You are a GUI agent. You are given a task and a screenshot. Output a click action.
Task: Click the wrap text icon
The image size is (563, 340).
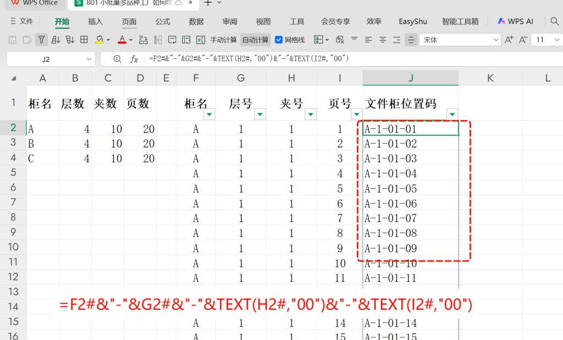(172, 40)
